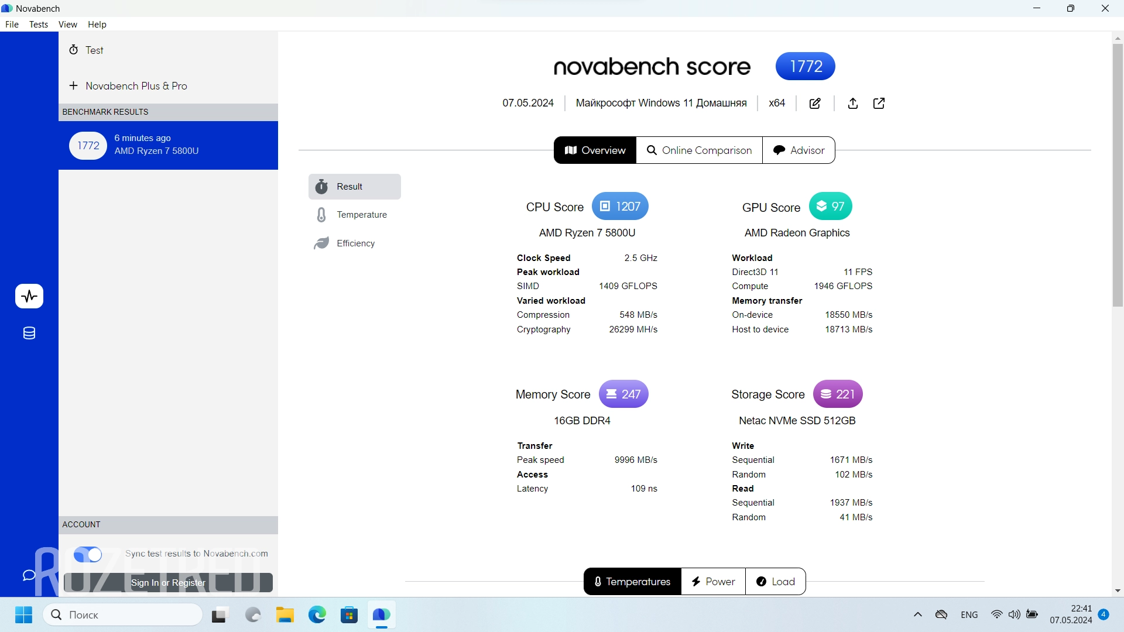Click the Novabench score 1772 badge
Image resolution: width=1124 pixels, height=632 pixels.
pos(805,67)
